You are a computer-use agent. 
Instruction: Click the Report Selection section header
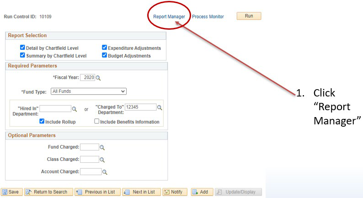[85, 36]
